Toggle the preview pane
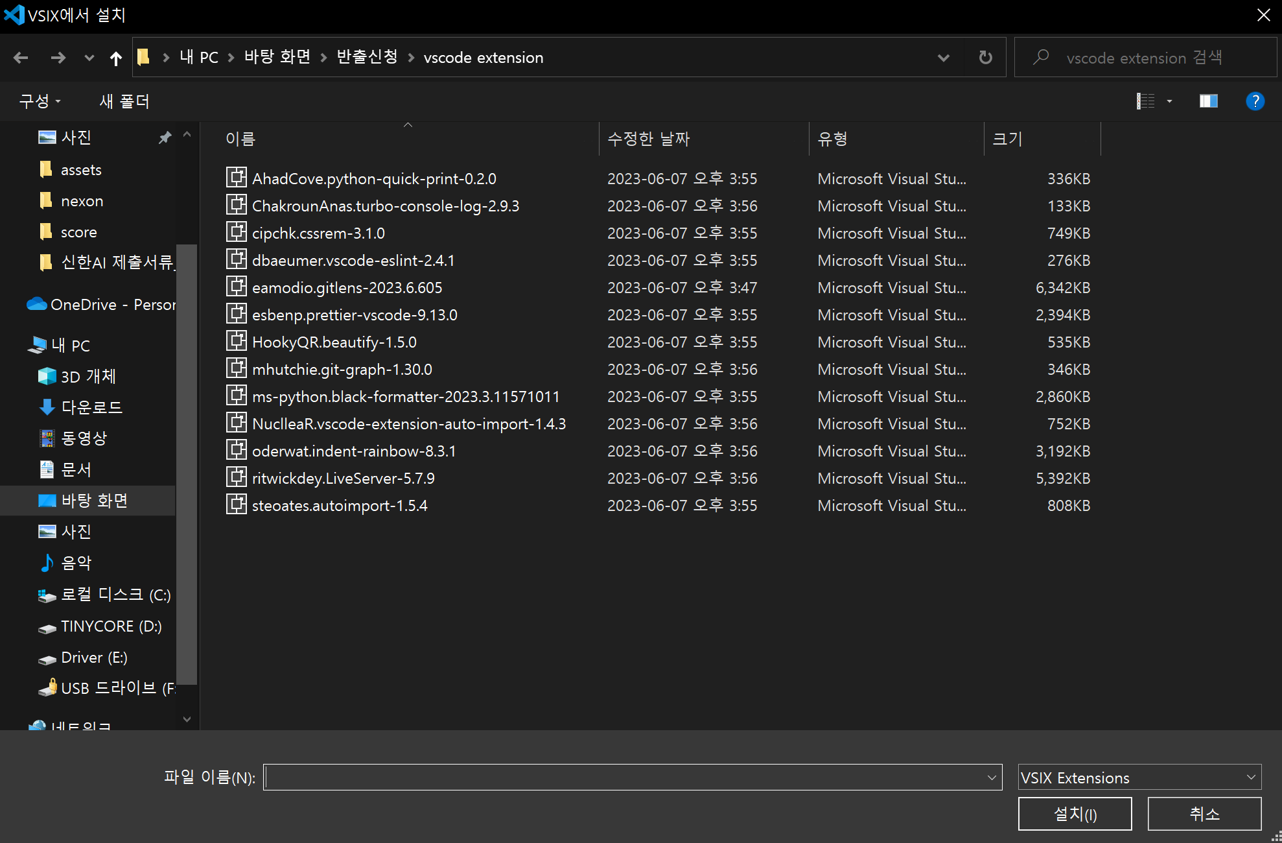This screenshot has width=1282, height=843. click(x=1208, y=101)
